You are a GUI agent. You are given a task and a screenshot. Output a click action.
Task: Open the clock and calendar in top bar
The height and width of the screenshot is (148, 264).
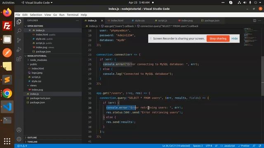pyautogui.click(x=139, y=2)
